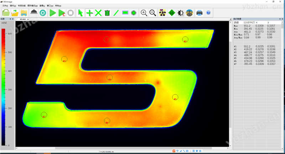Select measurement circle #6 on the image
285x154 pixels.
click(107, 121)
